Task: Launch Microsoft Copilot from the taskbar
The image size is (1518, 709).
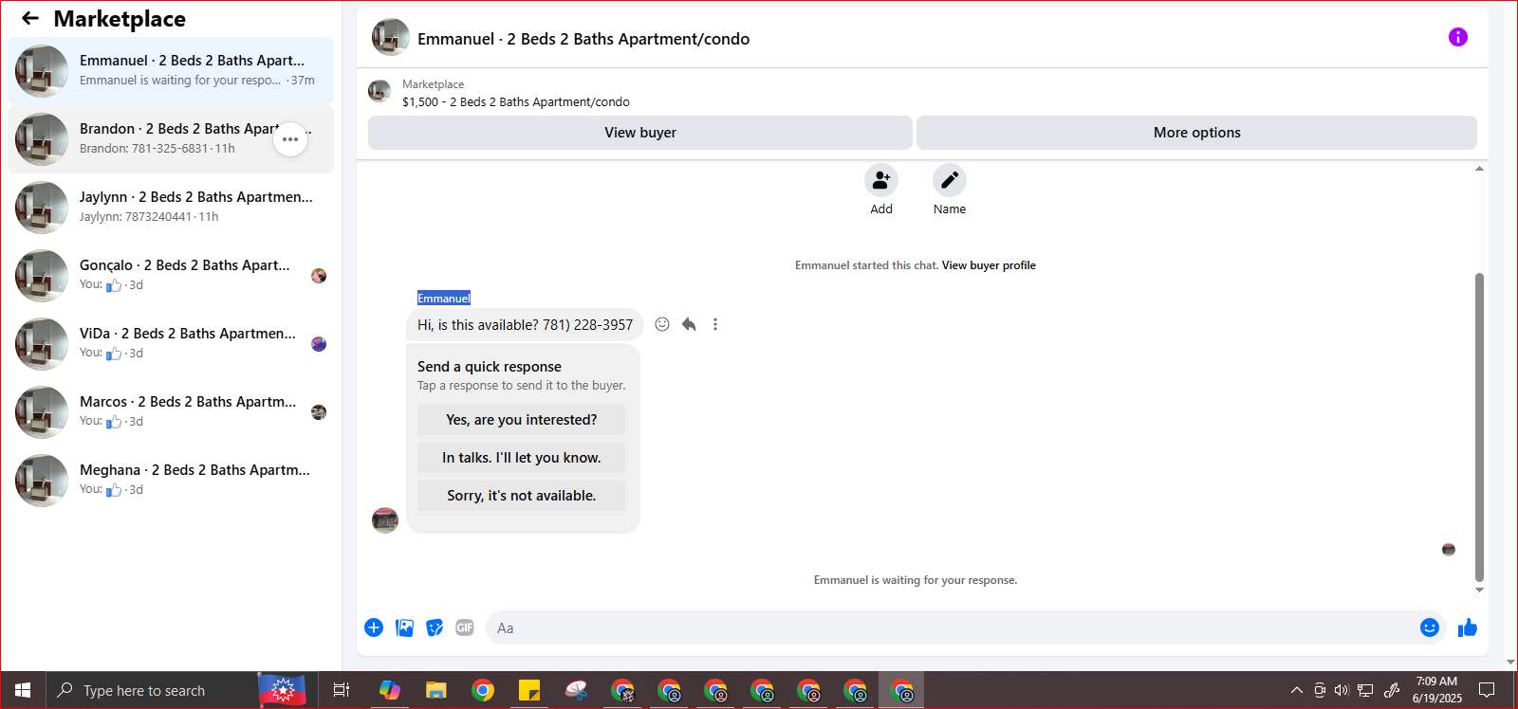Action: [x=390, y=690]
